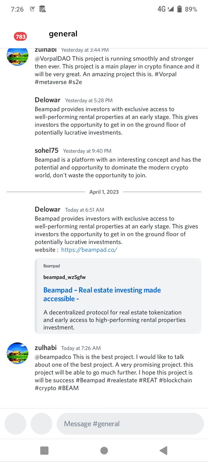Focus the Message #general input field
Viewport: 208px width, 462px height.
[x=130, y=424]
